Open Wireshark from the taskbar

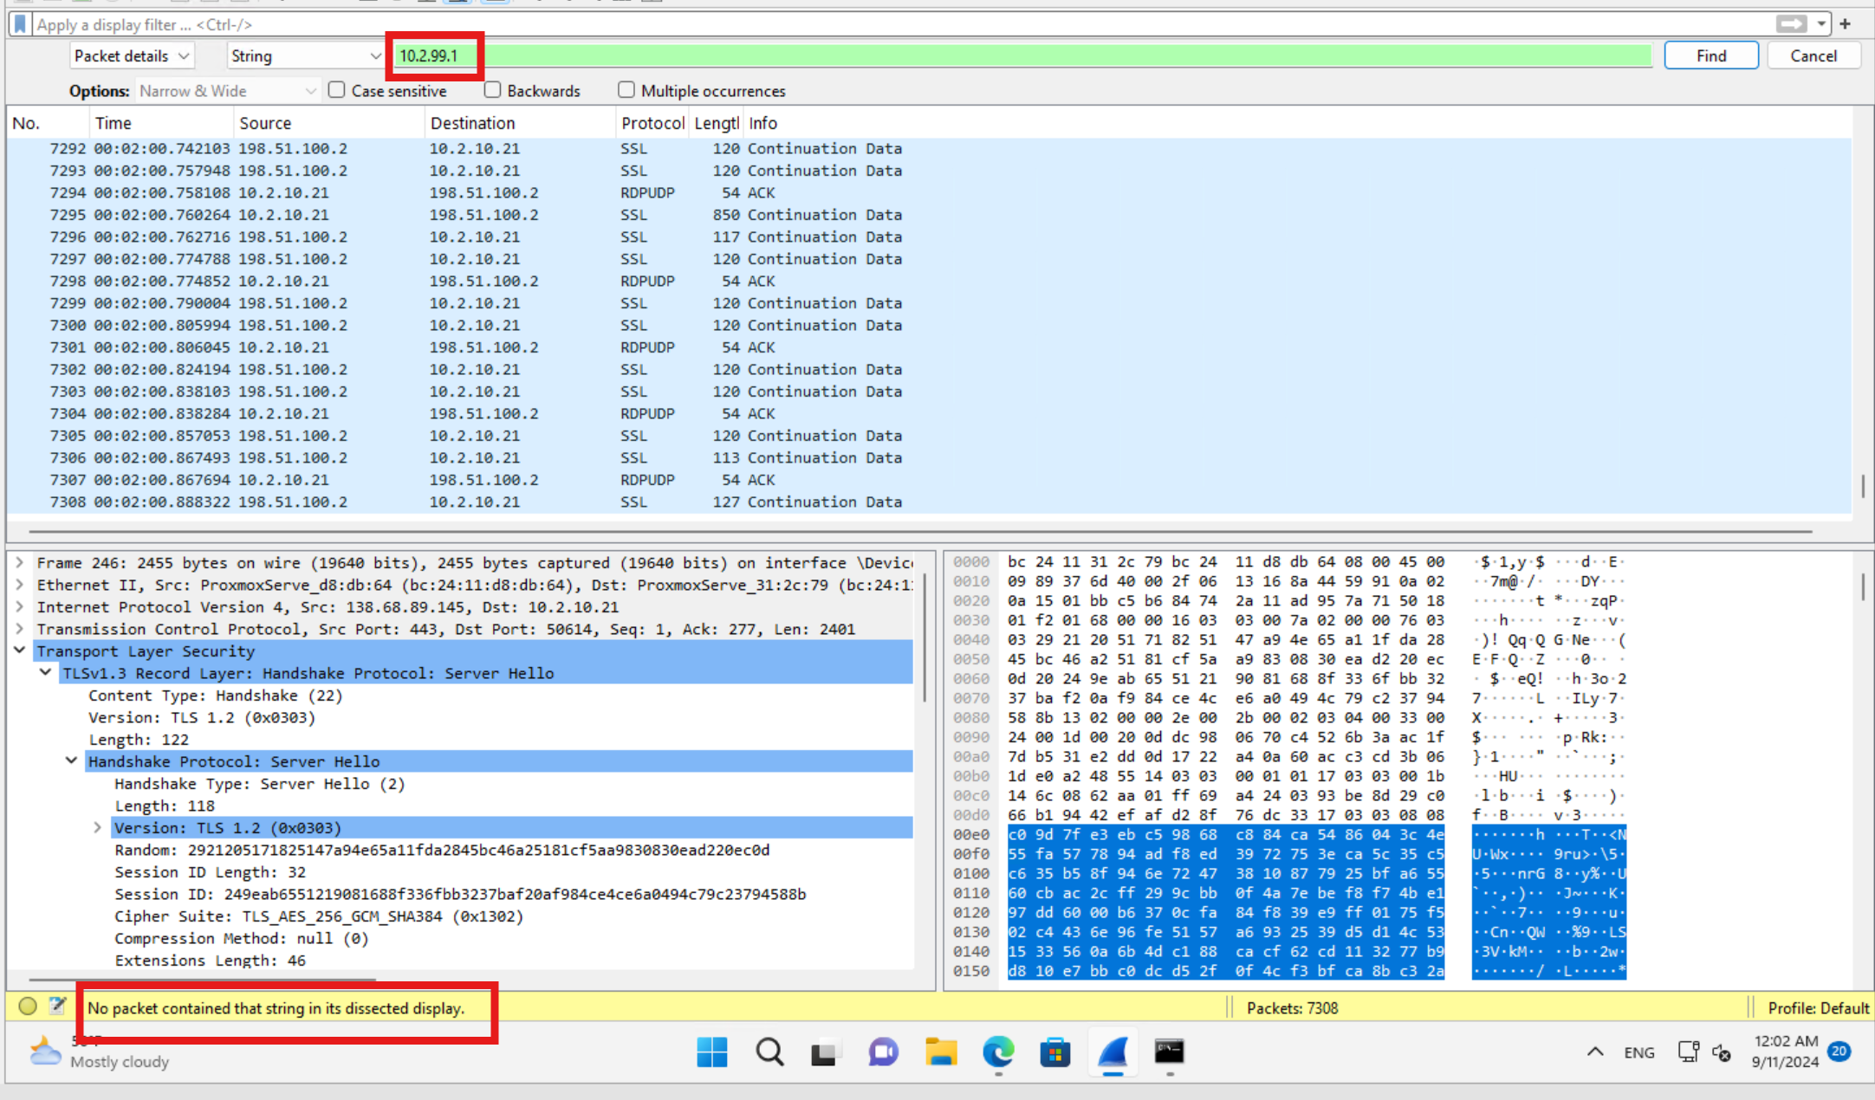tap(1113, 1052)
